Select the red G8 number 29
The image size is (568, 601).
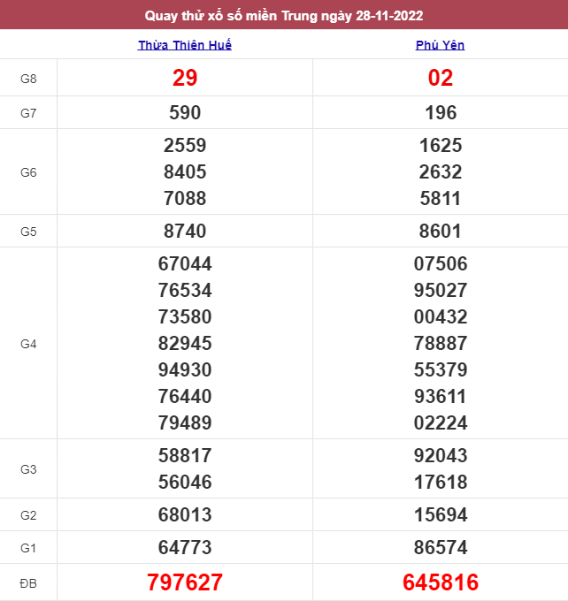[185, 78]
